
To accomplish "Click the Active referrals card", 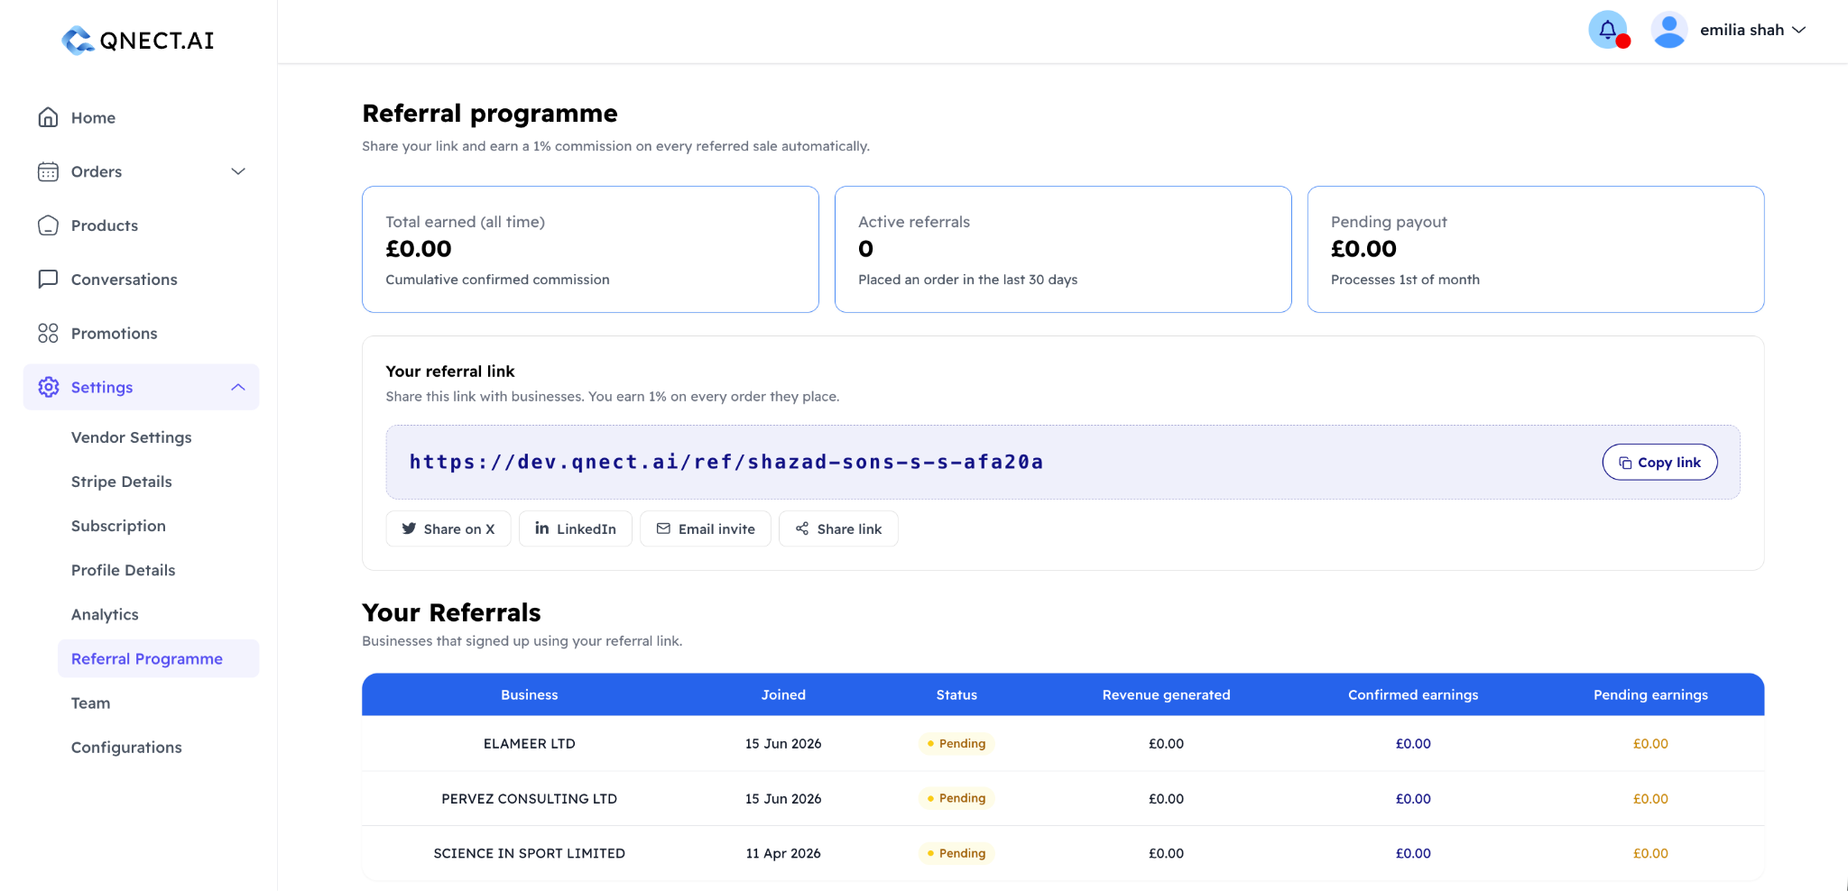I will (x=1063, y=250).
